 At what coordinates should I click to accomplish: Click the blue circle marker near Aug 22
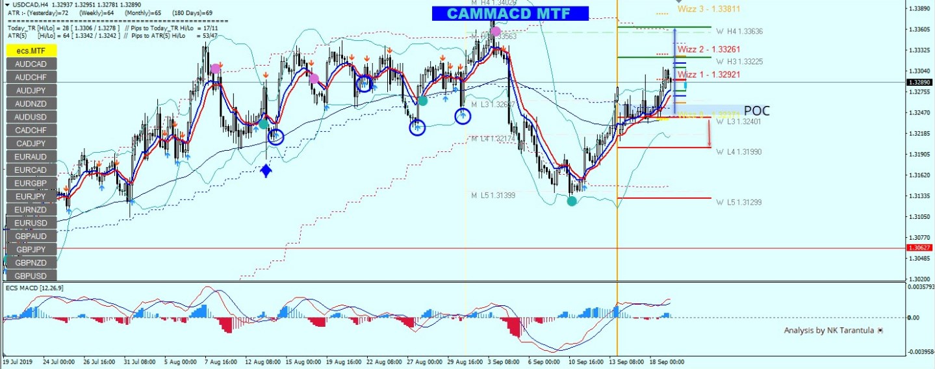click(x=365, y=83)
